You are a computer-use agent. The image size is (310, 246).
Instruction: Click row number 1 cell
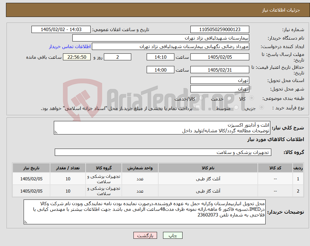click(x=298, y=179)
